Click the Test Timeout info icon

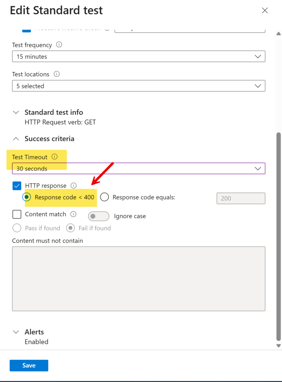pos(54,157)
